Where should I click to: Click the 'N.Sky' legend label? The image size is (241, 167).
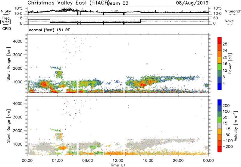(x=6, y=11)
